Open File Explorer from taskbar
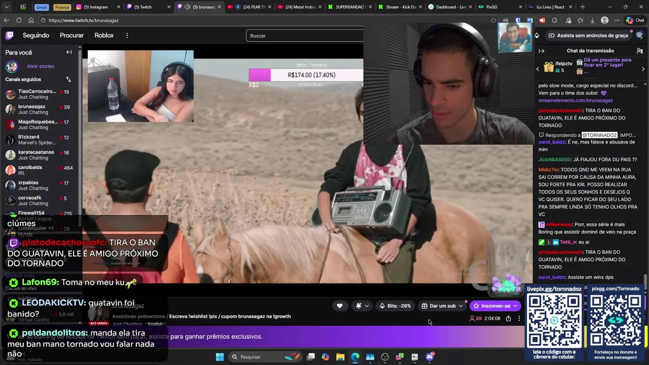The width and height of the screenshot is (649, 365). pos(340,357)
